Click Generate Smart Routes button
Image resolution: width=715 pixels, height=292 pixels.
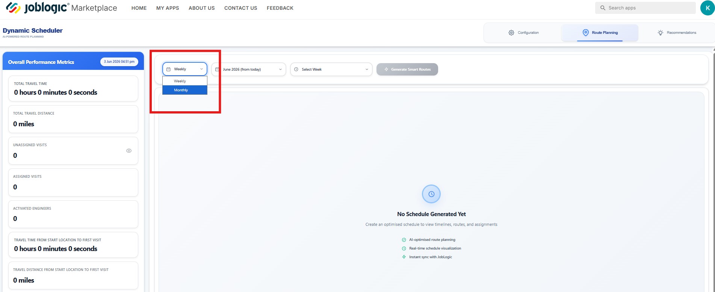(407, 69)
